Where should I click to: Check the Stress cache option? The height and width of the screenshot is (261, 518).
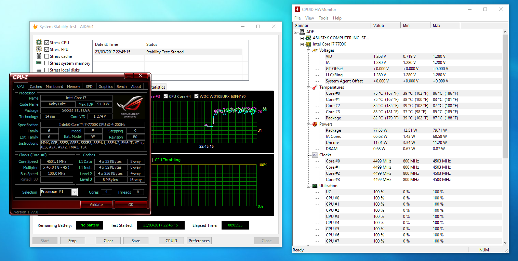click(x=47, y=56)
